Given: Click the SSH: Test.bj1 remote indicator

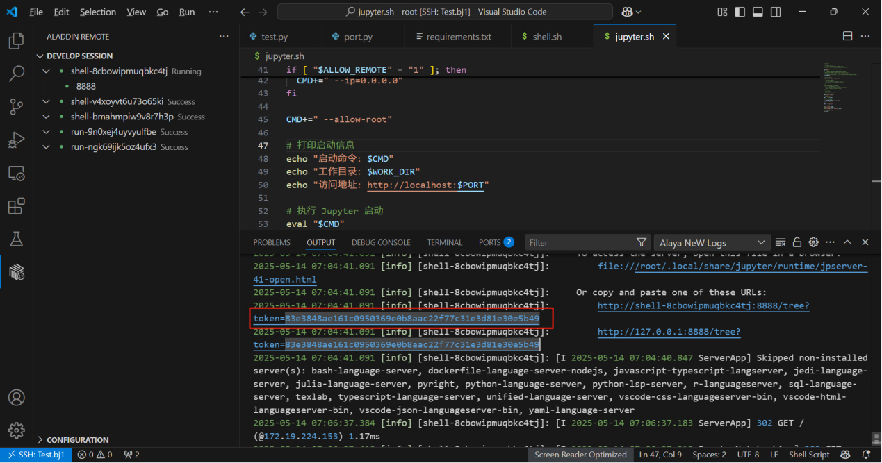Looking at the screenshot, I should pos(35,455).
